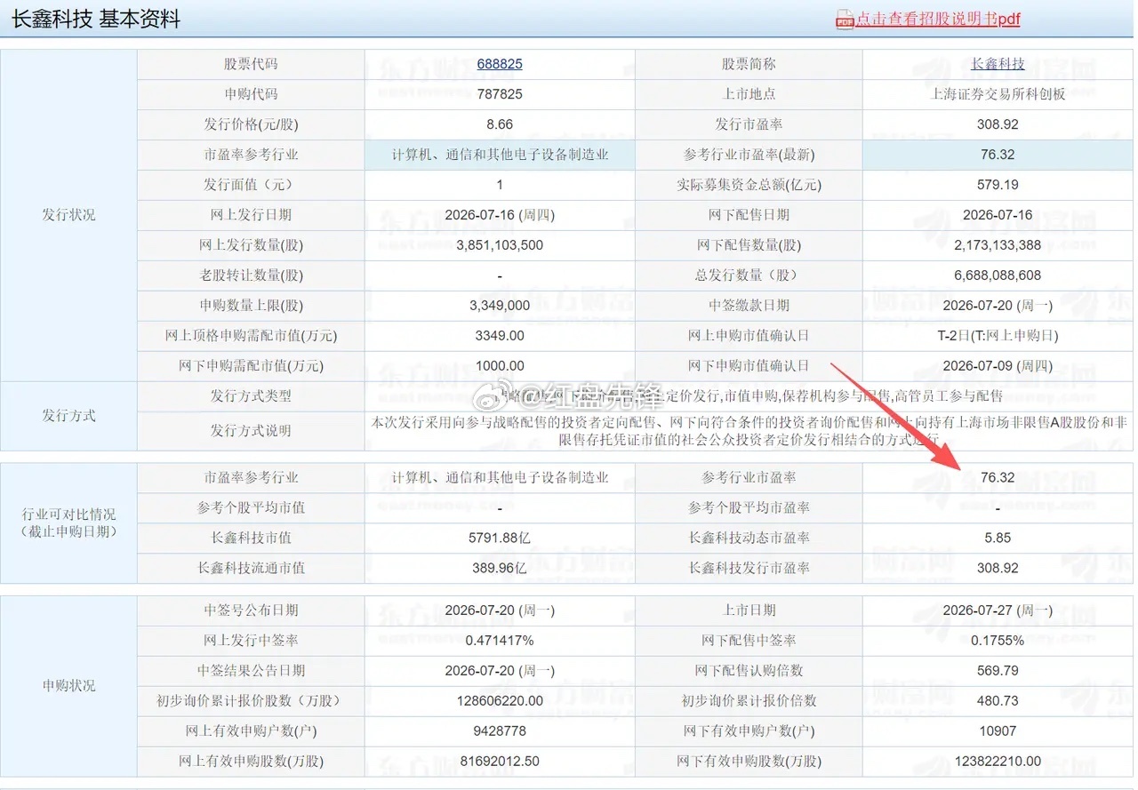
Task: Click the 发行方式说明 label
Action: point(252,430)
